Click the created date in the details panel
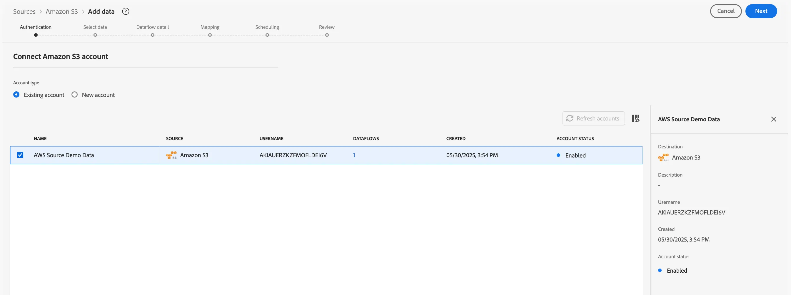791x295 pixels. 684,239
